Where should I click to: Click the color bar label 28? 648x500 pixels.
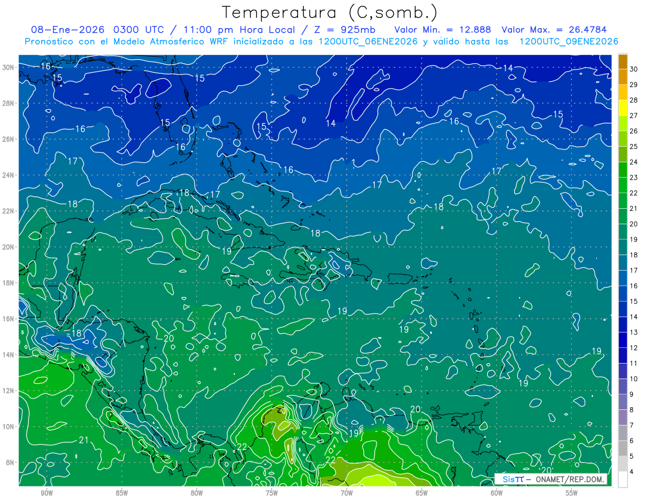coord(634,100)
